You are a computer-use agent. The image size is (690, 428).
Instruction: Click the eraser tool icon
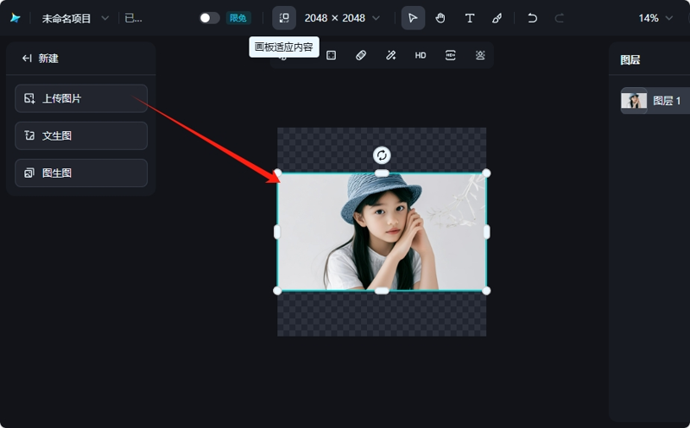[x=361, y=55]
